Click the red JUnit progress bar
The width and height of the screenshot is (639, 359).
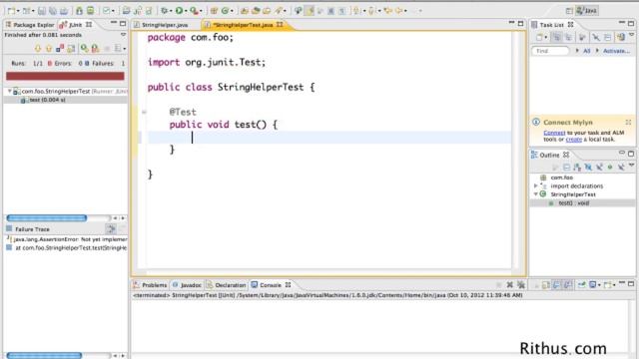[65, 76]
